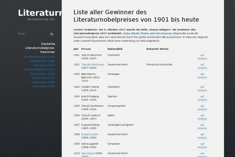The height and width of the screenshot is (157, 235).
Task: Open 'auf Amazon' for Selma Lagerlöf
Action: [x=202, y=146]
